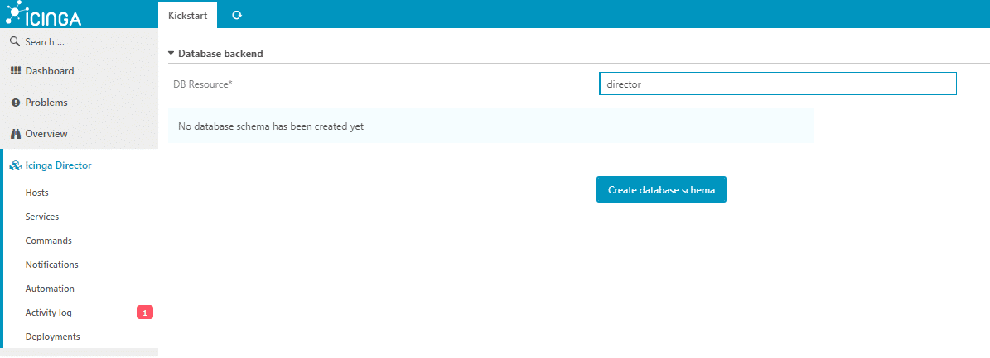Click the Icinga Director cubes icon
Image resolution: width=990 pixels, height=358 pixels.
pos(17,165)
